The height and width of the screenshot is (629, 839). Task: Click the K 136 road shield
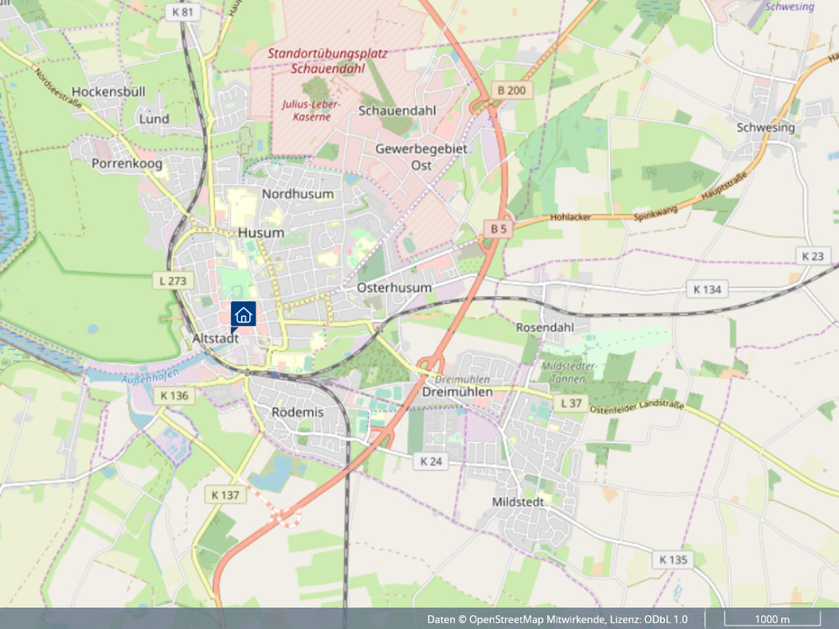pos(175,396)
